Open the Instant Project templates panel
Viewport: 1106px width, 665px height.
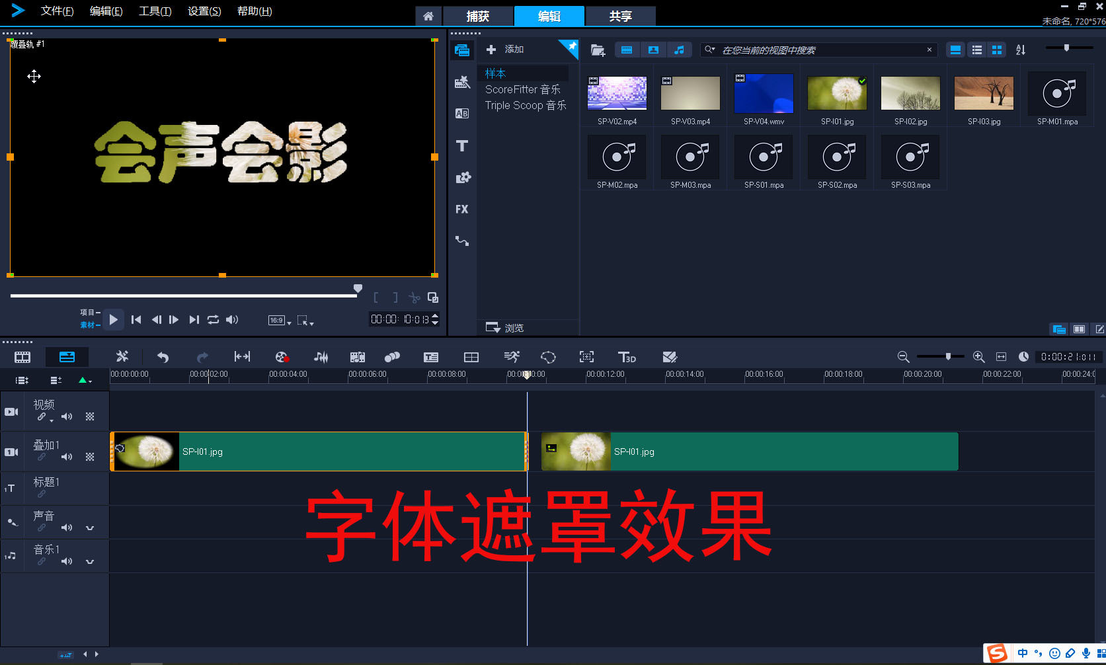tap(462, 82)
